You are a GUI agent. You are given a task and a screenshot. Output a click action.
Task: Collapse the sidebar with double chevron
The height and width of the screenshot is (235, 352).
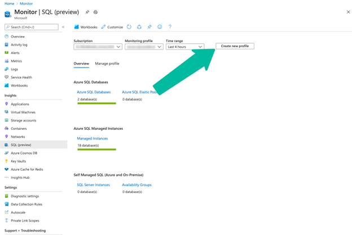[x=63, y=27]
